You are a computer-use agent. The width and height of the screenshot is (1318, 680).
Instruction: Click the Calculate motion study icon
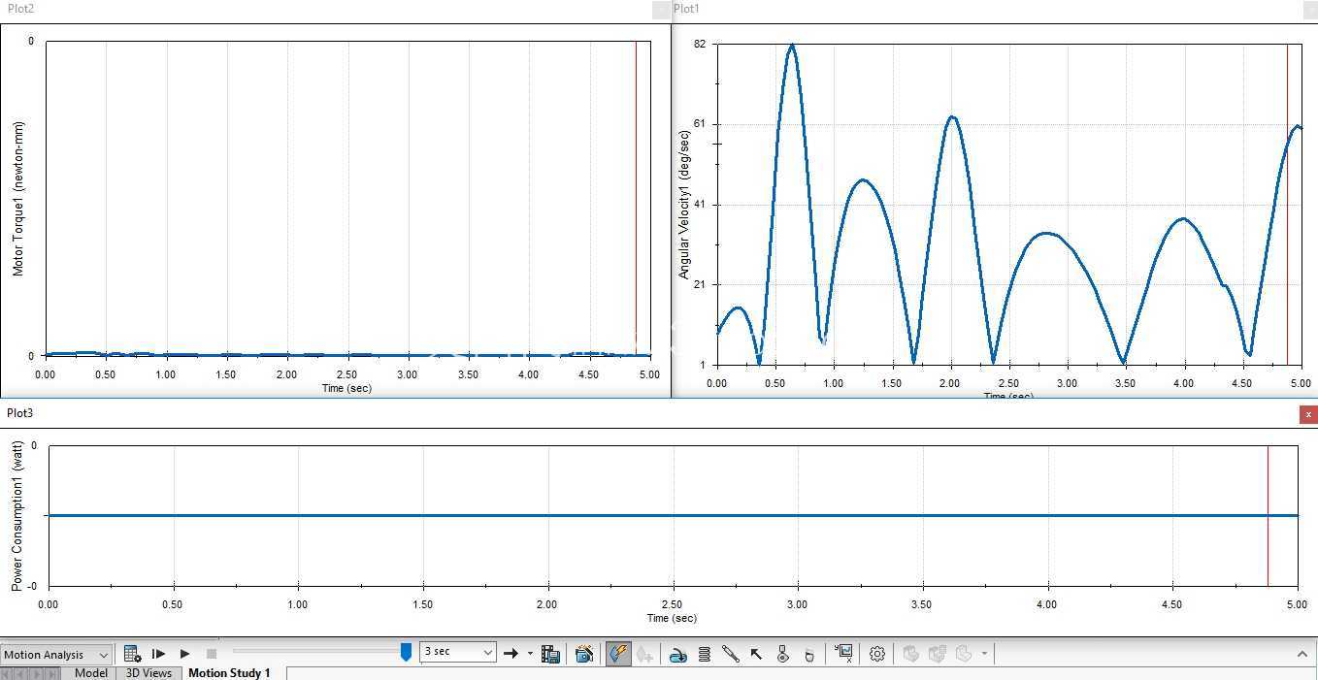[133, 654]
